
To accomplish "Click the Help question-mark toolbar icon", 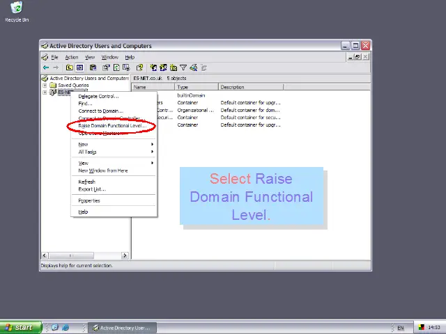I will coord(139,67).
